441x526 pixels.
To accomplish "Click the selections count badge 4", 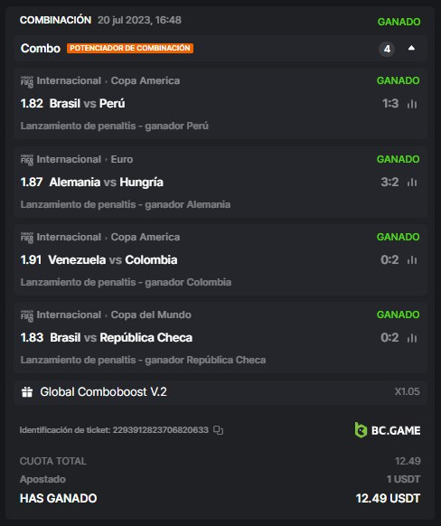I will [387, 49].
